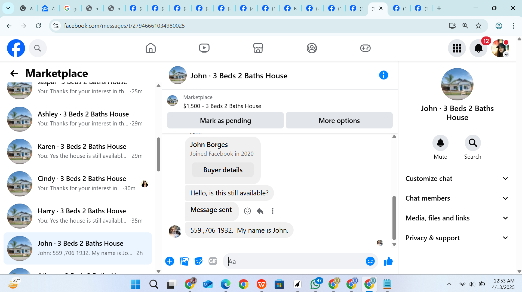Open WhatsApp from the taskbar

click(315, 284)
